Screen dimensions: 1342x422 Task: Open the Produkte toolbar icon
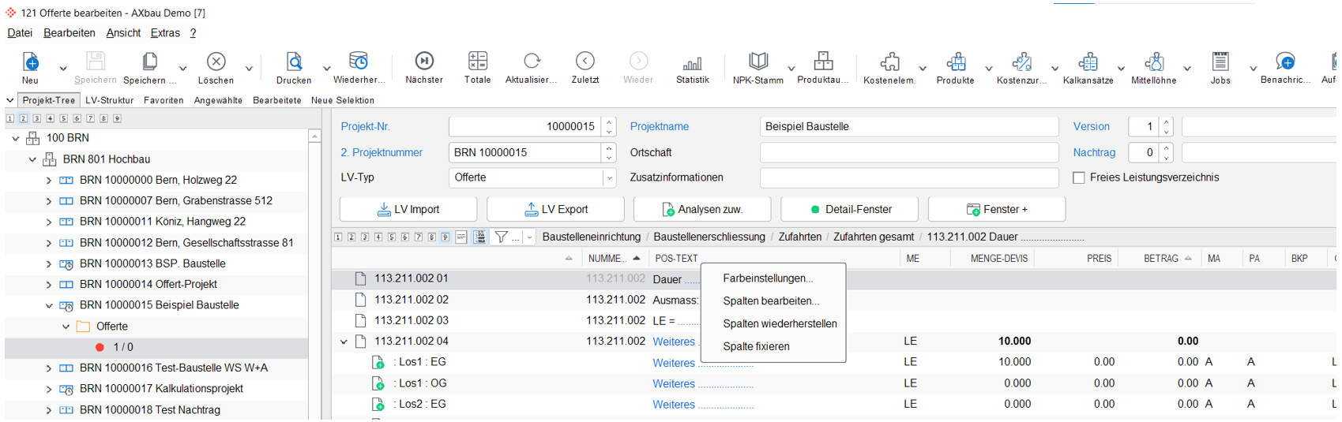(956, 62)
